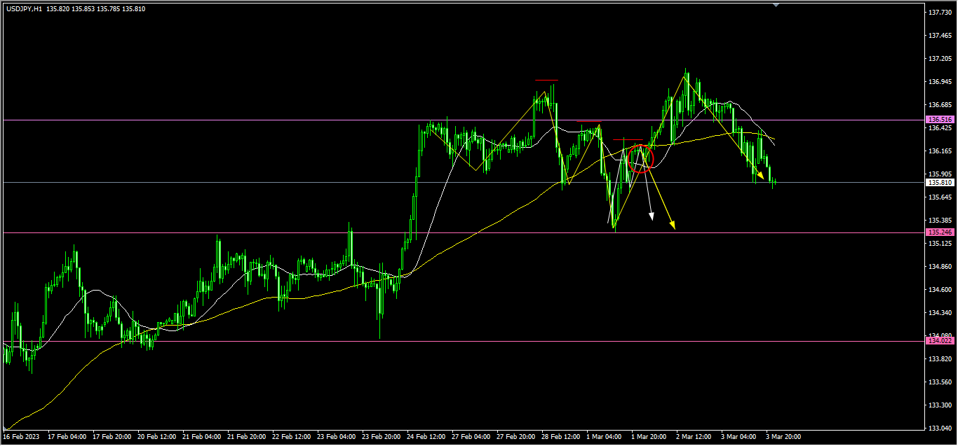Click the 135.385 value on price scale
This screenshot has width=958, height=446.
click(x=940, y=221)
